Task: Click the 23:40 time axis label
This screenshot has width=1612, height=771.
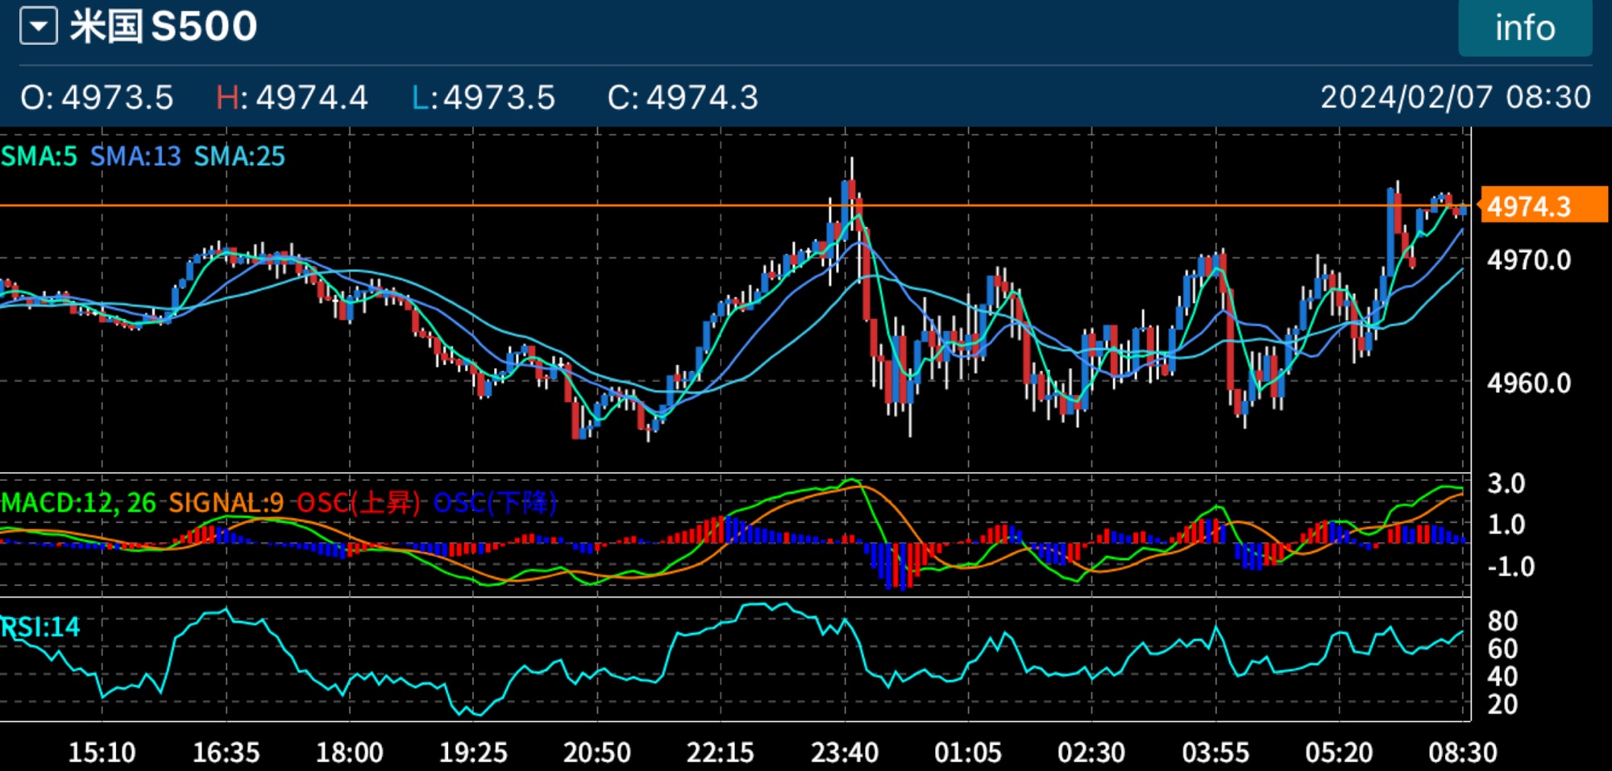Action: [844, 752]
